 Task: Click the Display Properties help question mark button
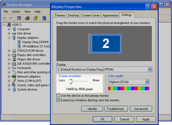click(x=148, y=7)
